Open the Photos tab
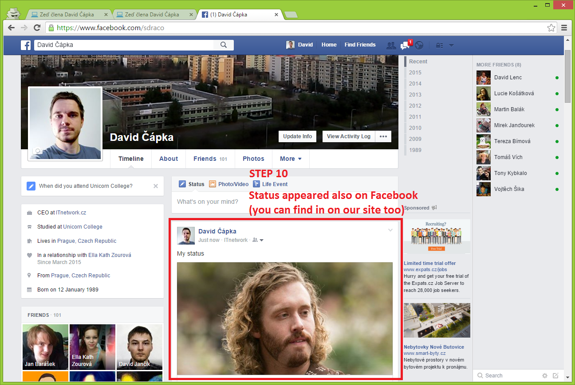 point(253,159)
